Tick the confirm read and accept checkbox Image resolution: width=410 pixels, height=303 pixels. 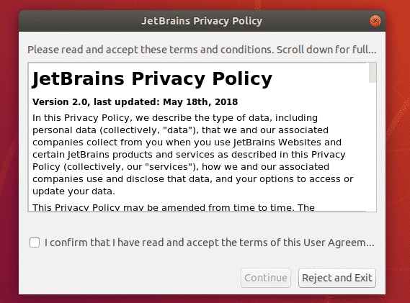tap(35, 243)
